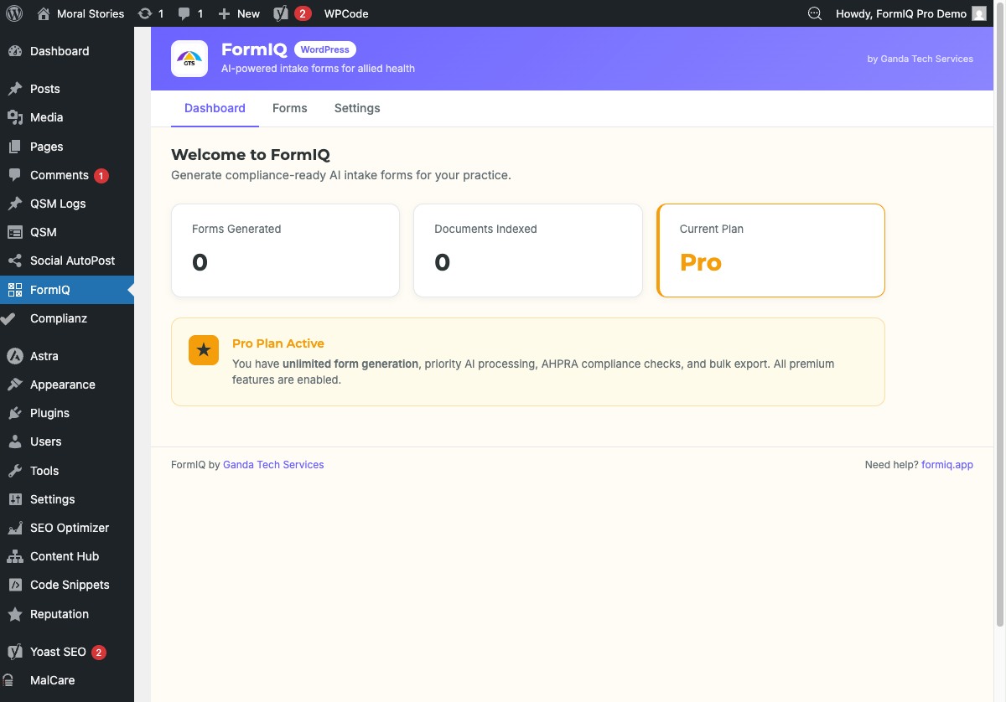Click the page vertical scrollbar
The height and width of the screenshot is (702, 1006).
click(x=999, y=327)
